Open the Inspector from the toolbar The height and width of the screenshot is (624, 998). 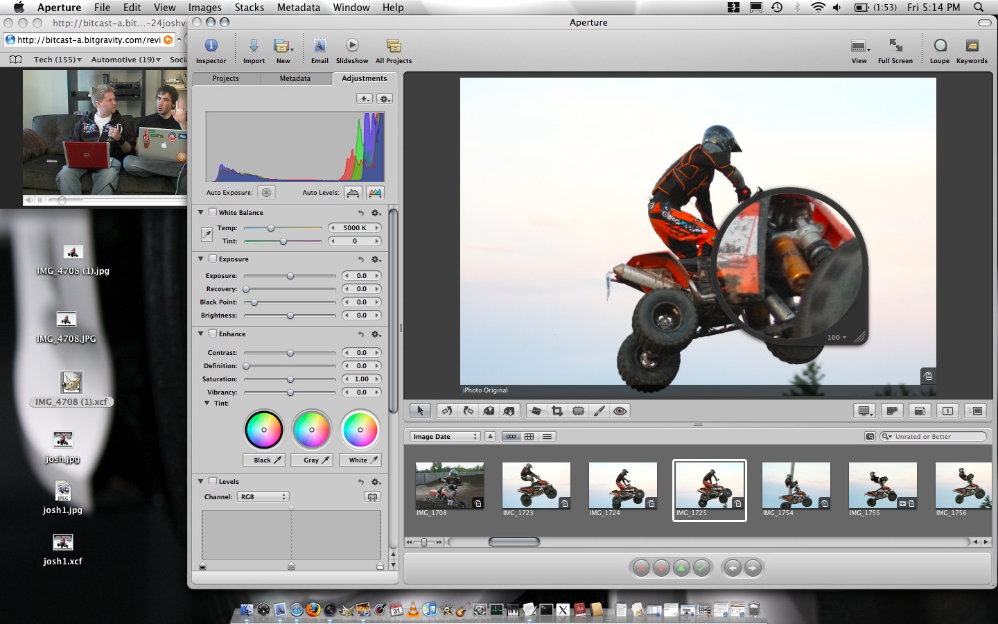[x=211, y=46]
